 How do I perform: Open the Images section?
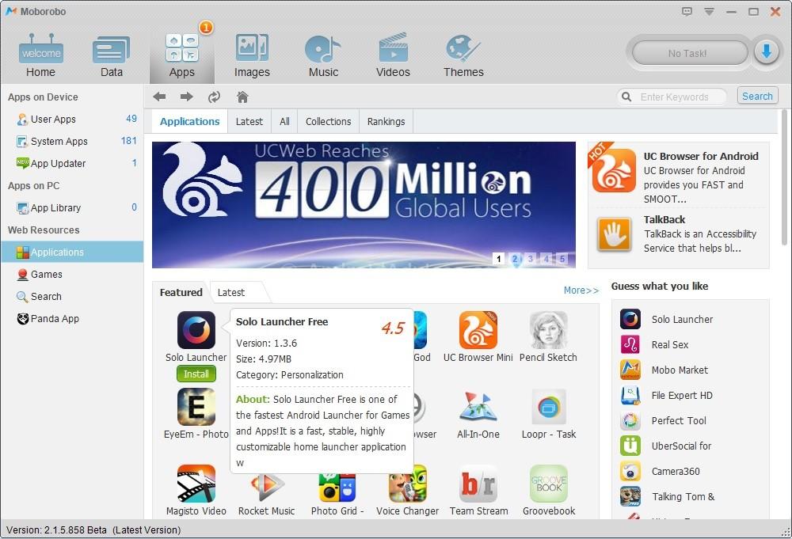tap(252, 55)
